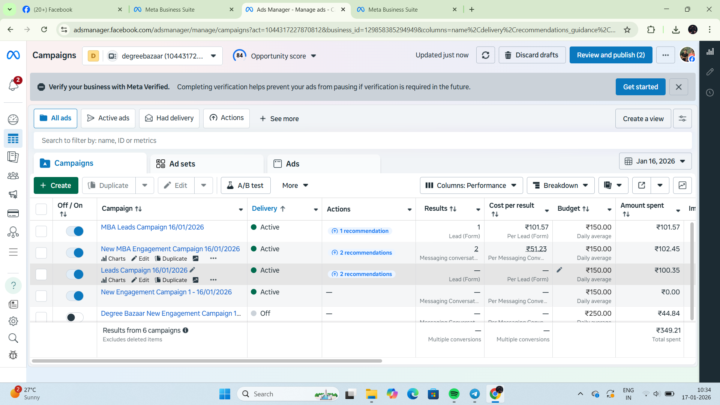
Task: Enable Degree Bazaar New Engagement Campaign toggle
Action: (x=75, y=317)
